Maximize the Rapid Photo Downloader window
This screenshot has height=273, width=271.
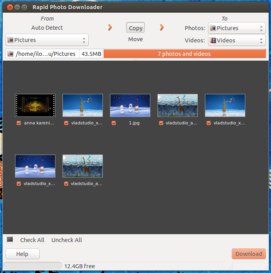coord(25,7)
